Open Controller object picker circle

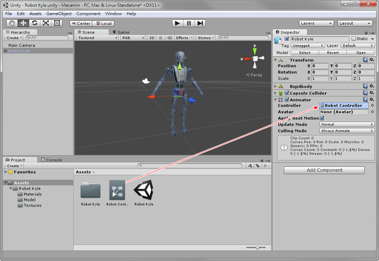pyautogui.click(x=372, y=106)
